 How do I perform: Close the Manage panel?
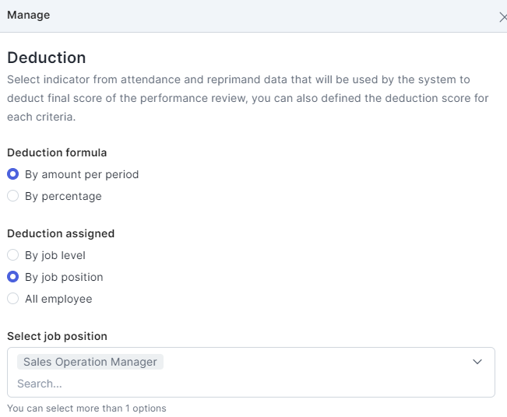click(502, 16)
